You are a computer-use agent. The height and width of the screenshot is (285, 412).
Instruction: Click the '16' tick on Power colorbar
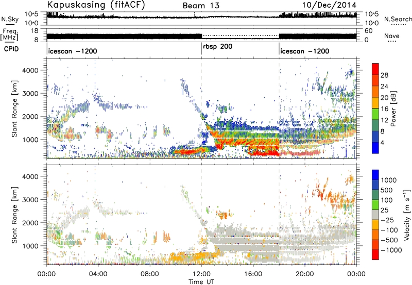tap(384, 109)
